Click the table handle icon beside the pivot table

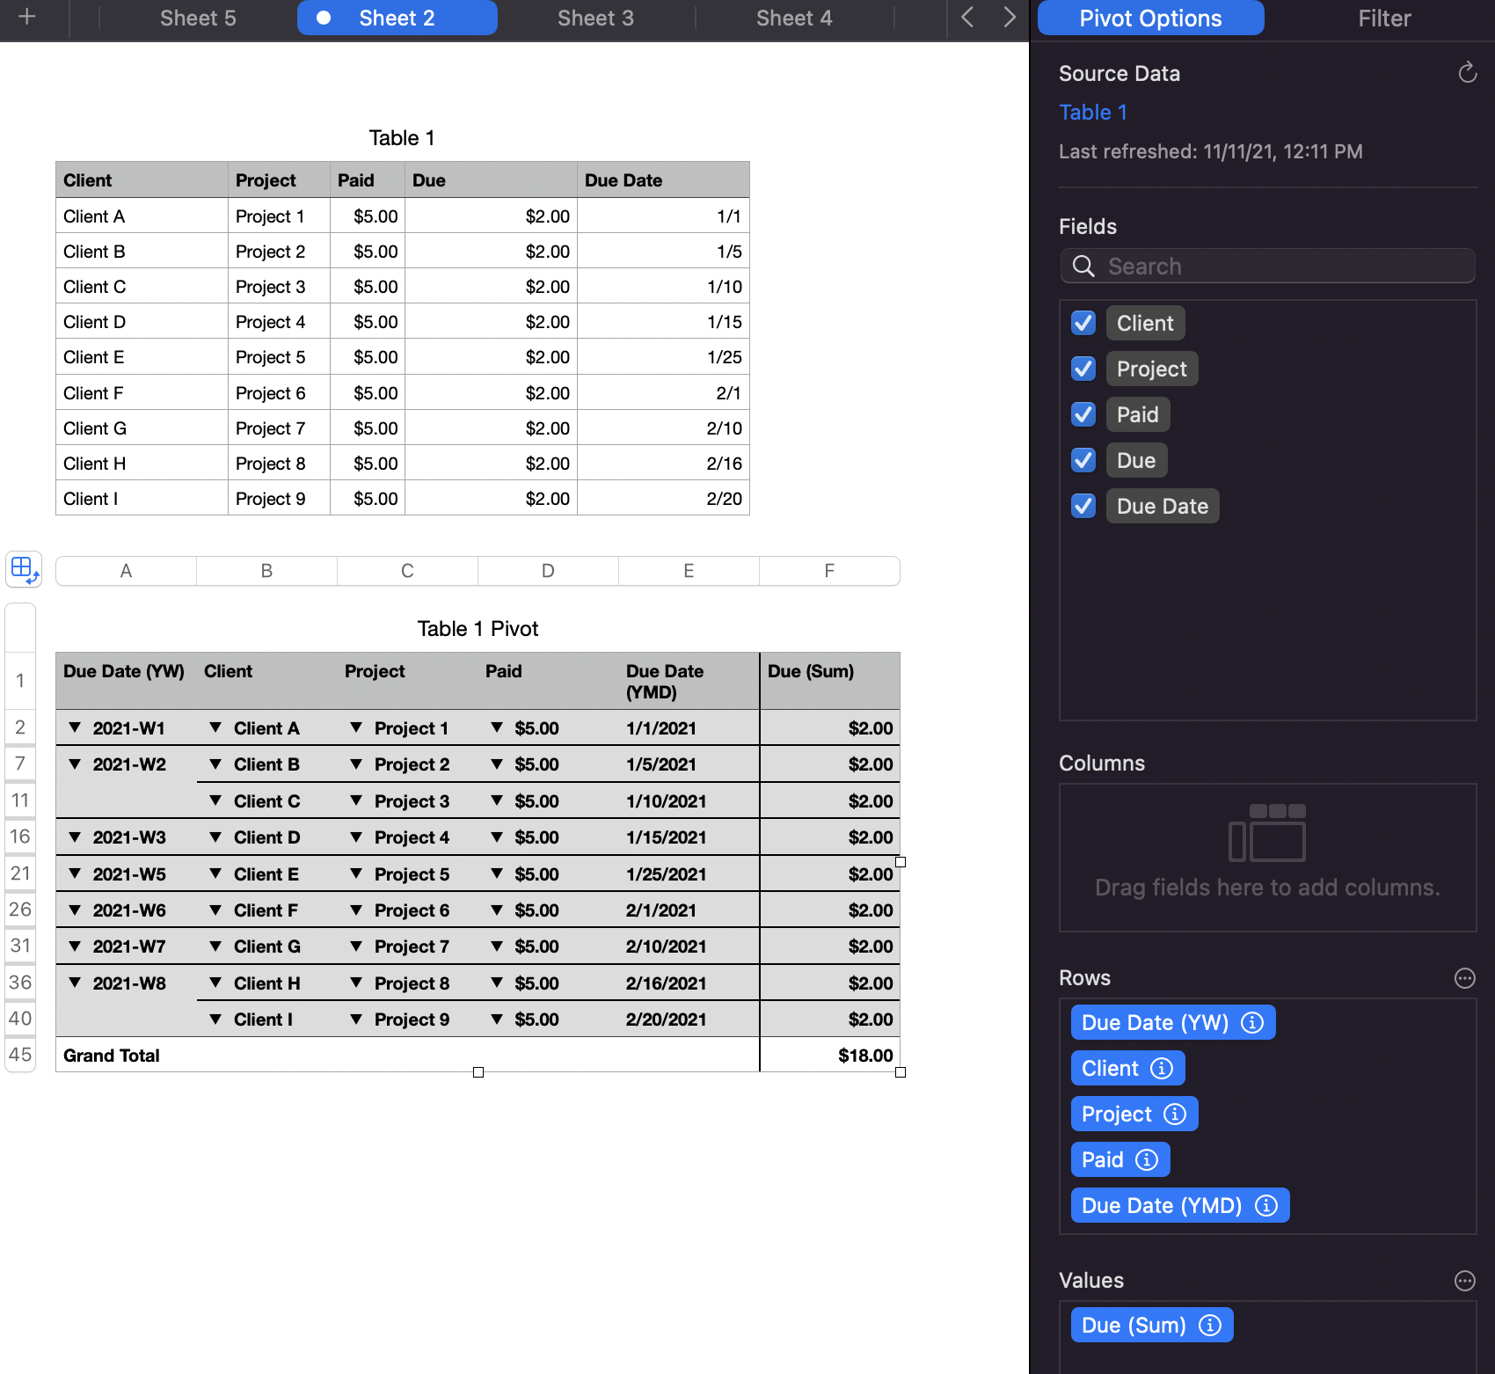23,570
